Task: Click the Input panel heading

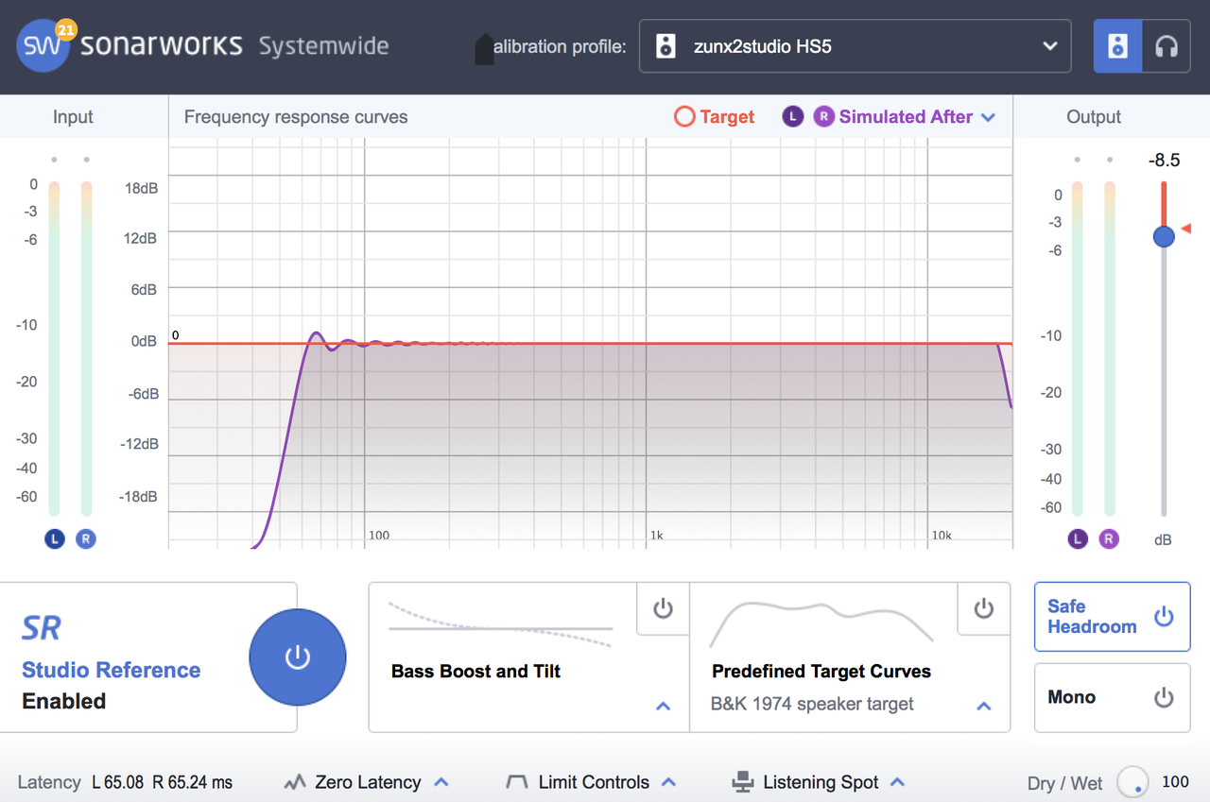Action: tap(73, 117)
